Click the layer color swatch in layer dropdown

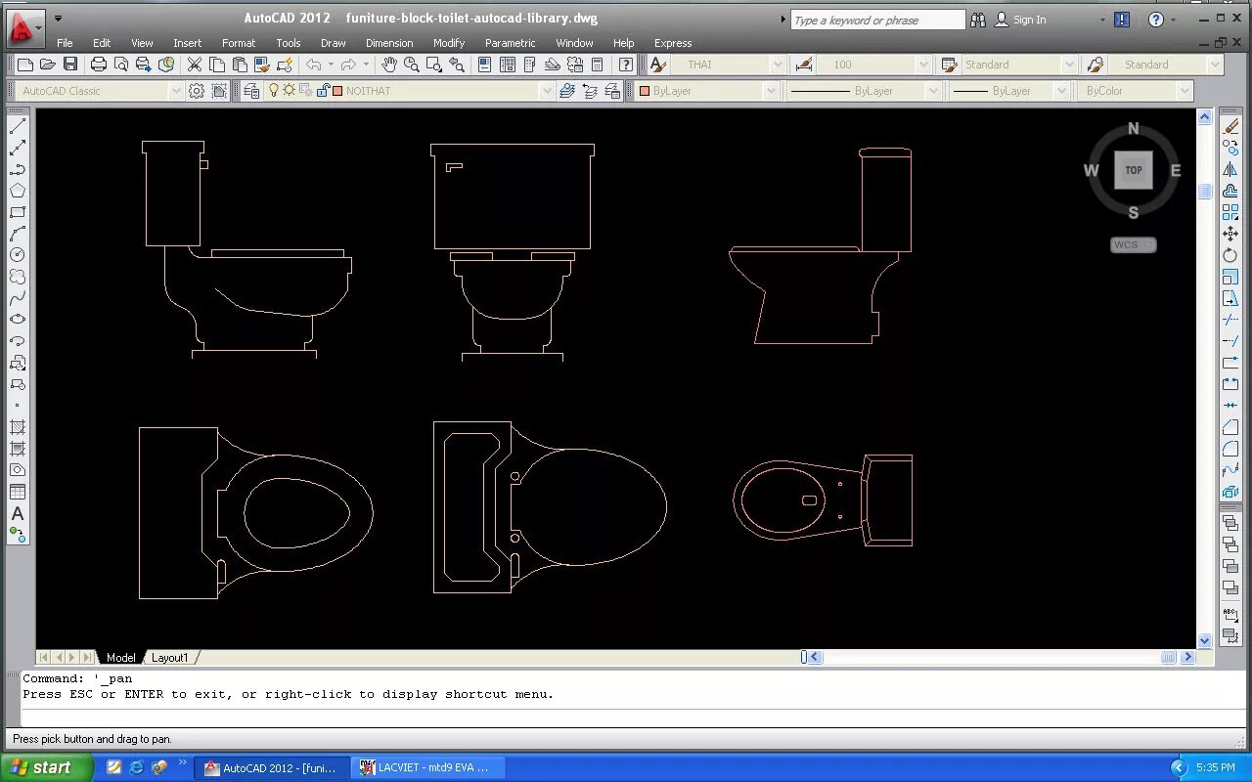pyautogui.click(x=337, y=91)
